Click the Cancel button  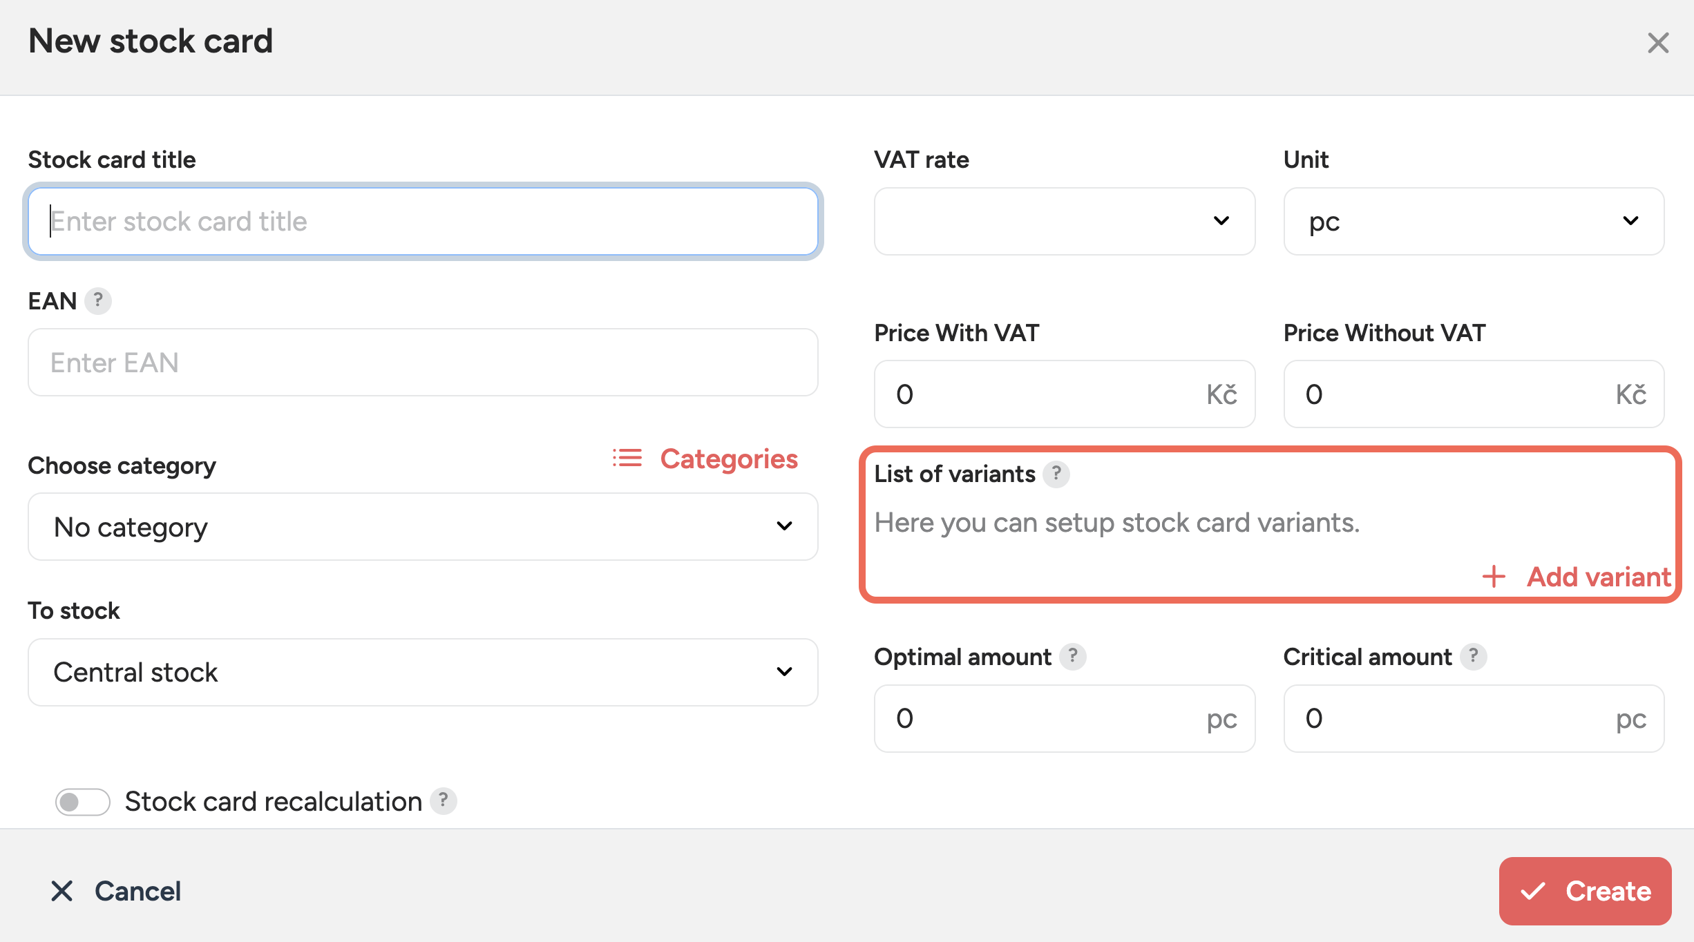tap(116, 891)
